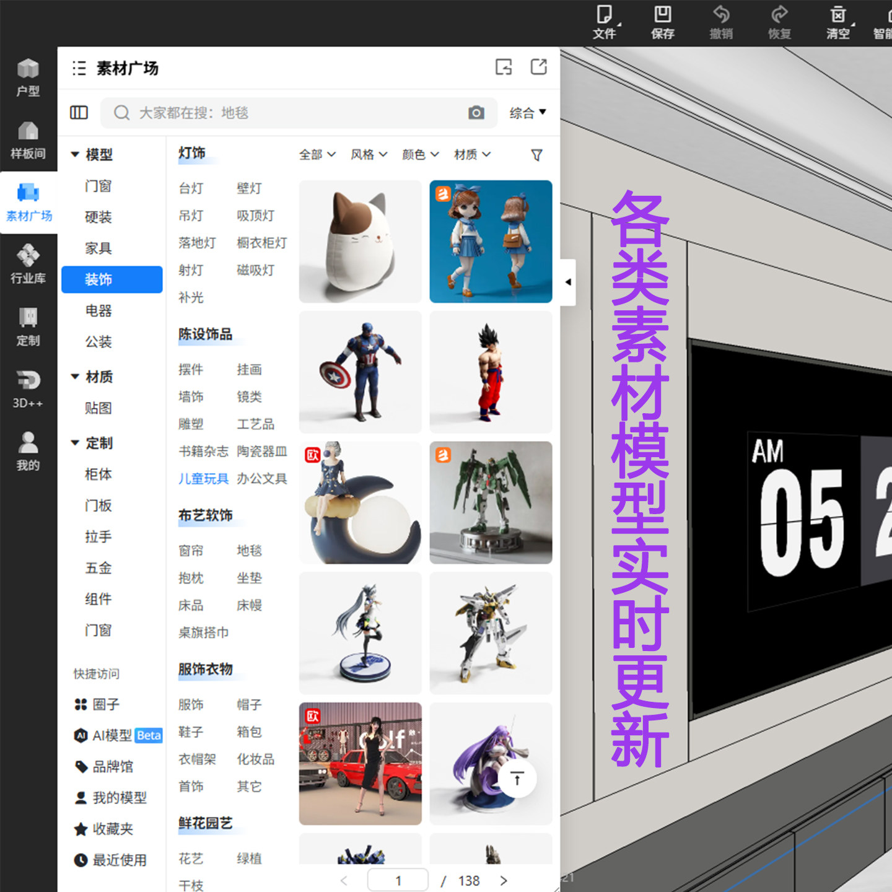The image size is (892, 892).
Task: Open the 我的 profile sidebar icon
Action: tap(28, 452)
